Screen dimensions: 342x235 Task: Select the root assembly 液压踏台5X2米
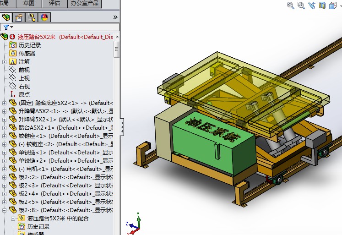click(x=37, y=37)
